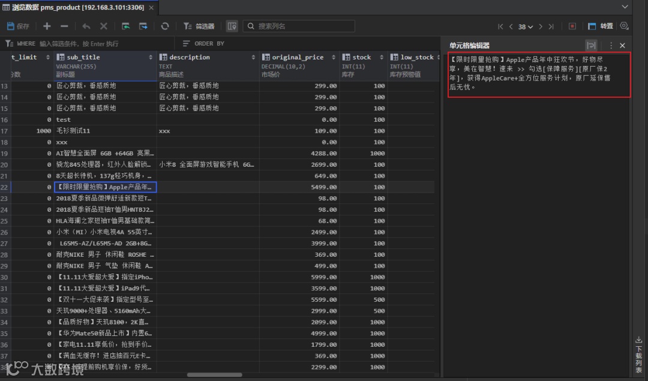Select the sub_title cell starting 骁龙845处理器
Viewport: 648px width, 381px height.
(106, 164)
